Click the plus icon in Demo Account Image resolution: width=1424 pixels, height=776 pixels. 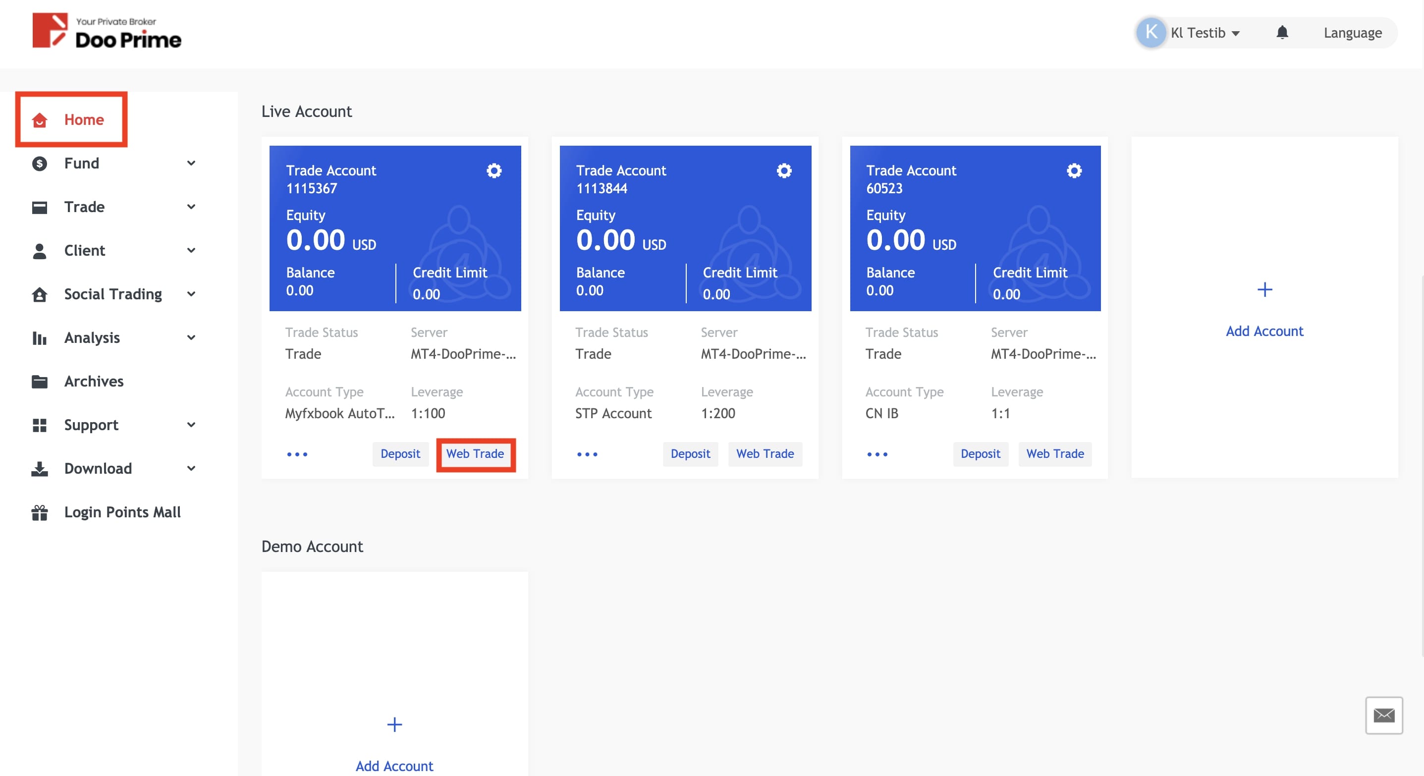pyautogui.click(x=394, y=724)
